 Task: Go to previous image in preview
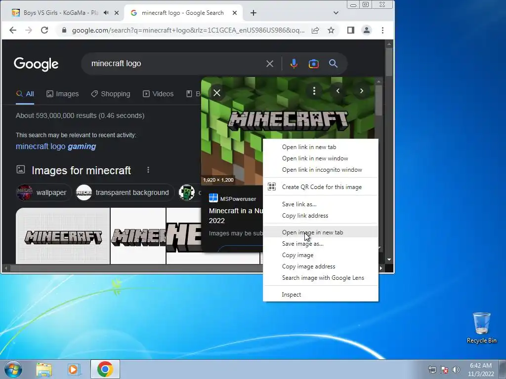click(x=338, y=91)
